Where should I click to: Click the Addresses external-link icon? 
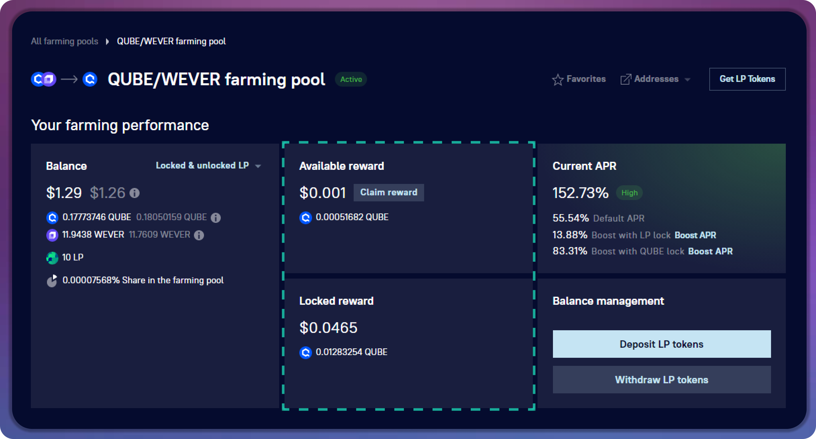(x=625, y=80)
